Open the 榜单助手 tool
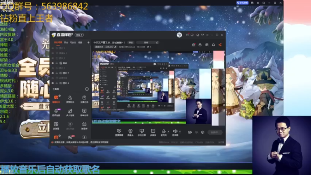This screenshot has height=175, width=311. coord(84,112)
